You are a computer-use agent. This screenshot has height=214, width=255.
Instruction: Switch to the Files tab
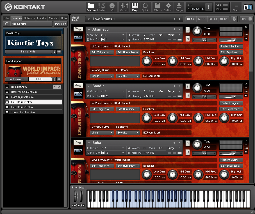point(6,18)
